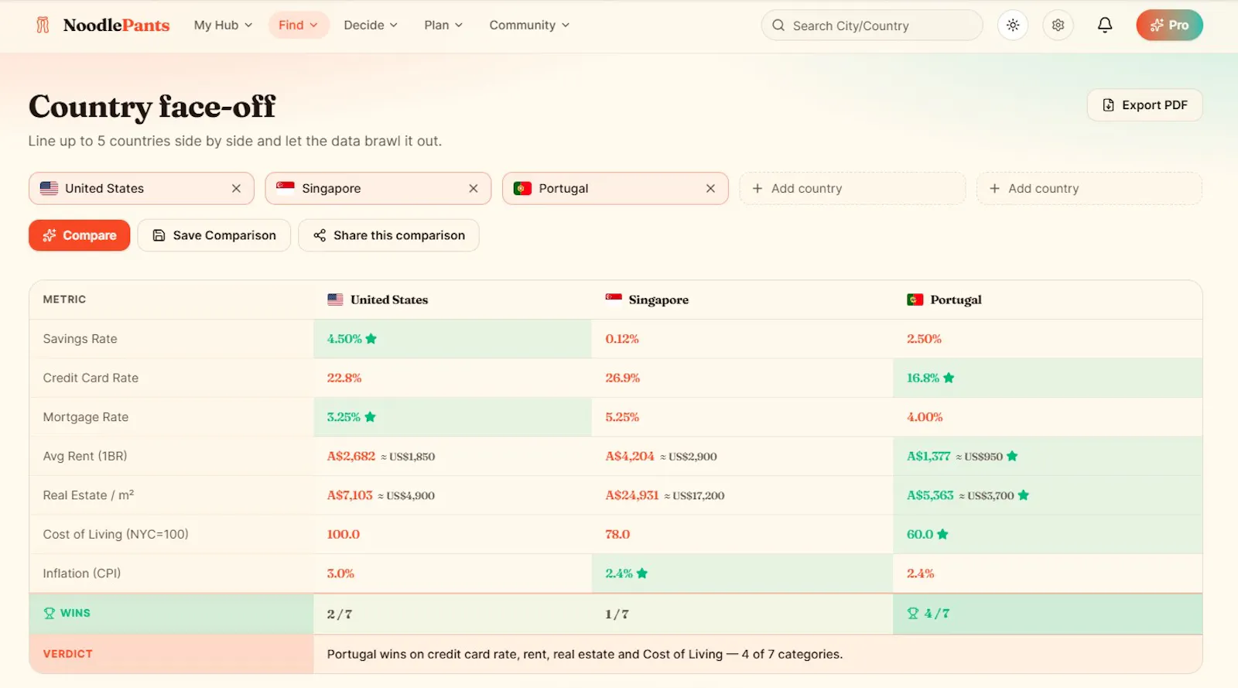Image resolution: width=1238 pixels, height=688 pixels.
Task: Export the comparison as PDF
Action: pyautogui.click(x=1144, y=105)
